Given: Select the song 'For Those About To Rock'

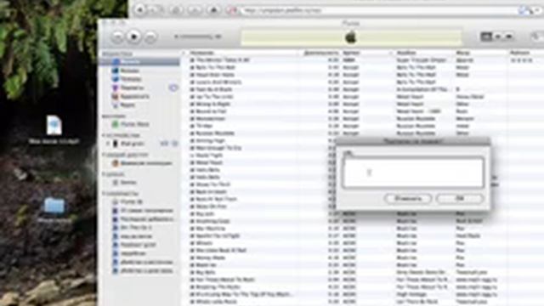Looking at the screenshot, I should point(225,280).
